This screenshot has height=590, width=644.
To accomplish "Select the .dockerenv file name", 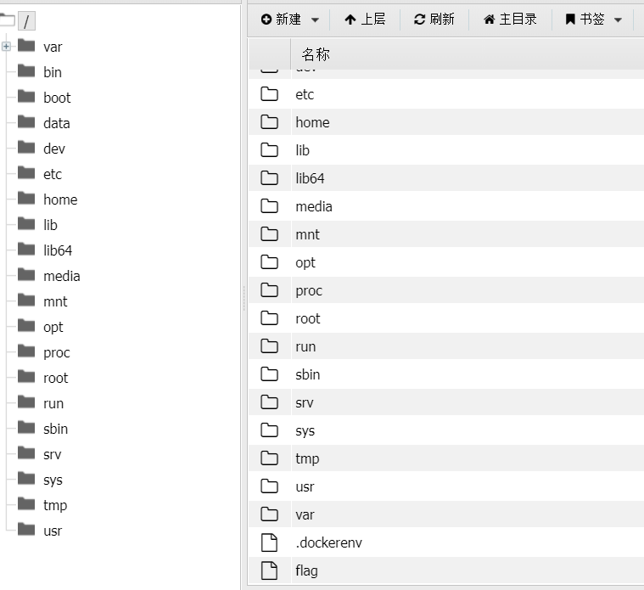I will (x=328, y=542).
